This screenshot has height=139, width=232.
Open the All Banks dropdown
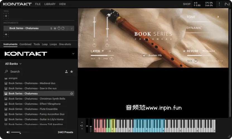tap(13, 64)
